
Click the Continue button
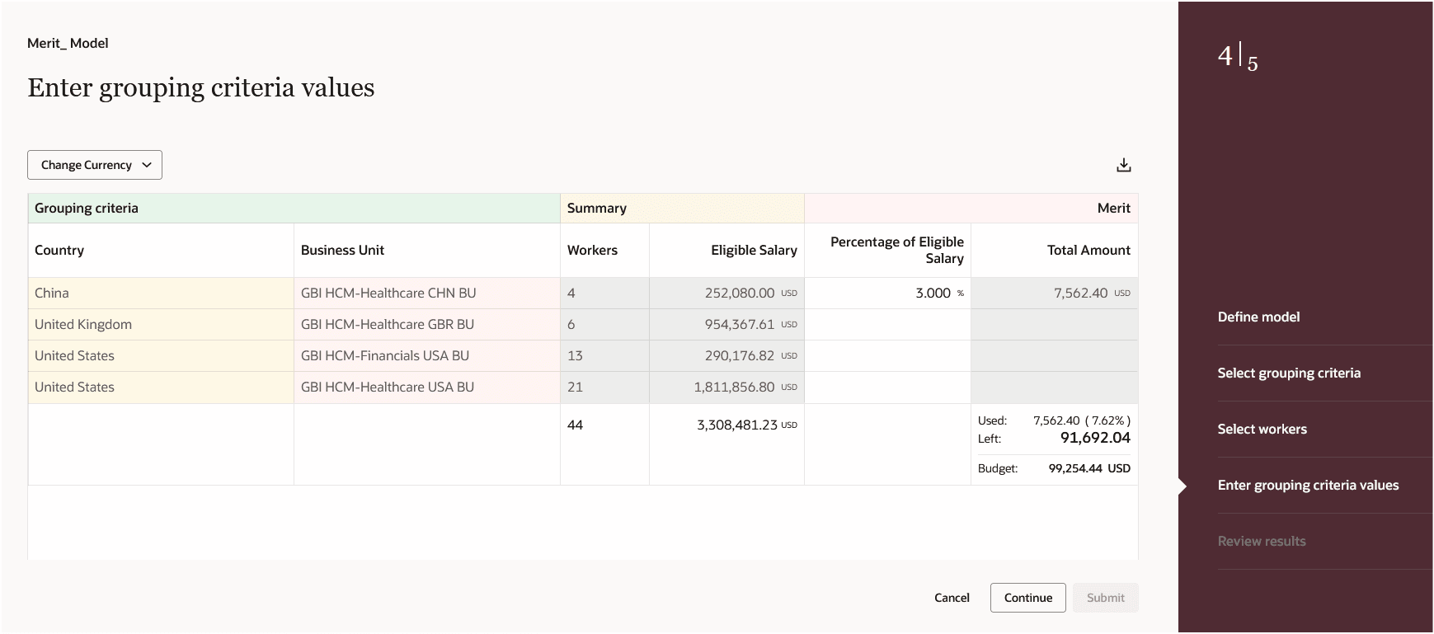[x=1027, y=598]
